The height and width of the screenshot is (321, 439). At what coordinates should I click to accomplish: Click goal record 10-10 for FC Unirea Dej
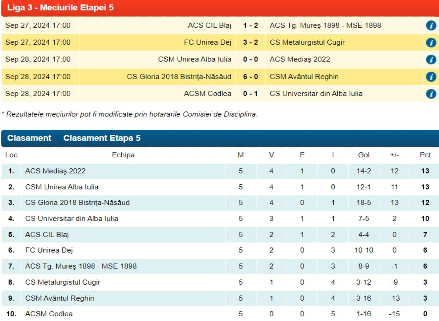(364, 250)
